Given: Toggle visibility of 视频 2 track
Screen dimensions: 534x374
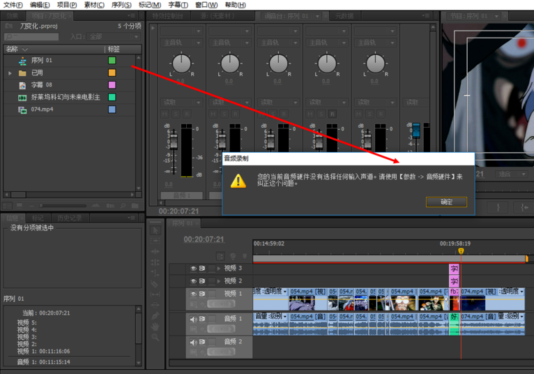Looking at the screenshot, I should click(194, 280).
